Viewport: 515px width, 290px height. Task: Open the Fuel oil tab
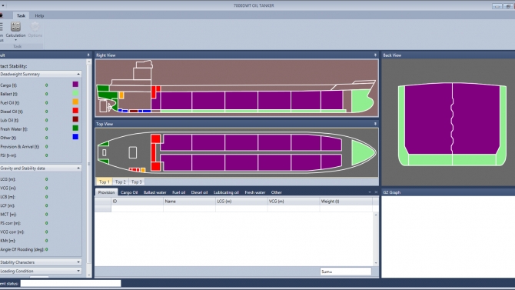click(x=179, y=192)
